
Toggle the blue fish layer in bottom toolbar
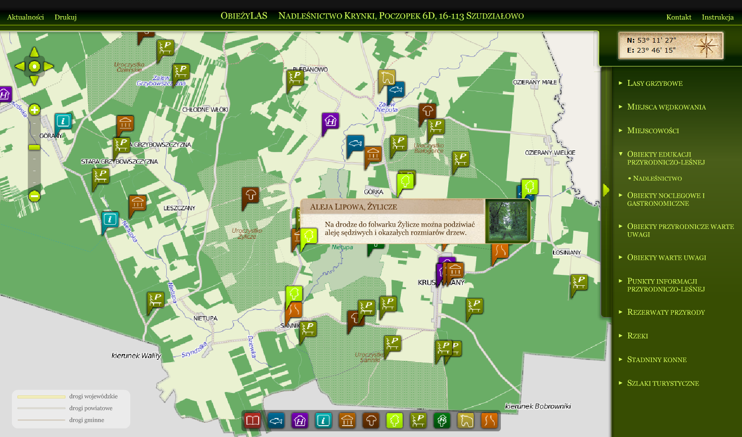276,420
